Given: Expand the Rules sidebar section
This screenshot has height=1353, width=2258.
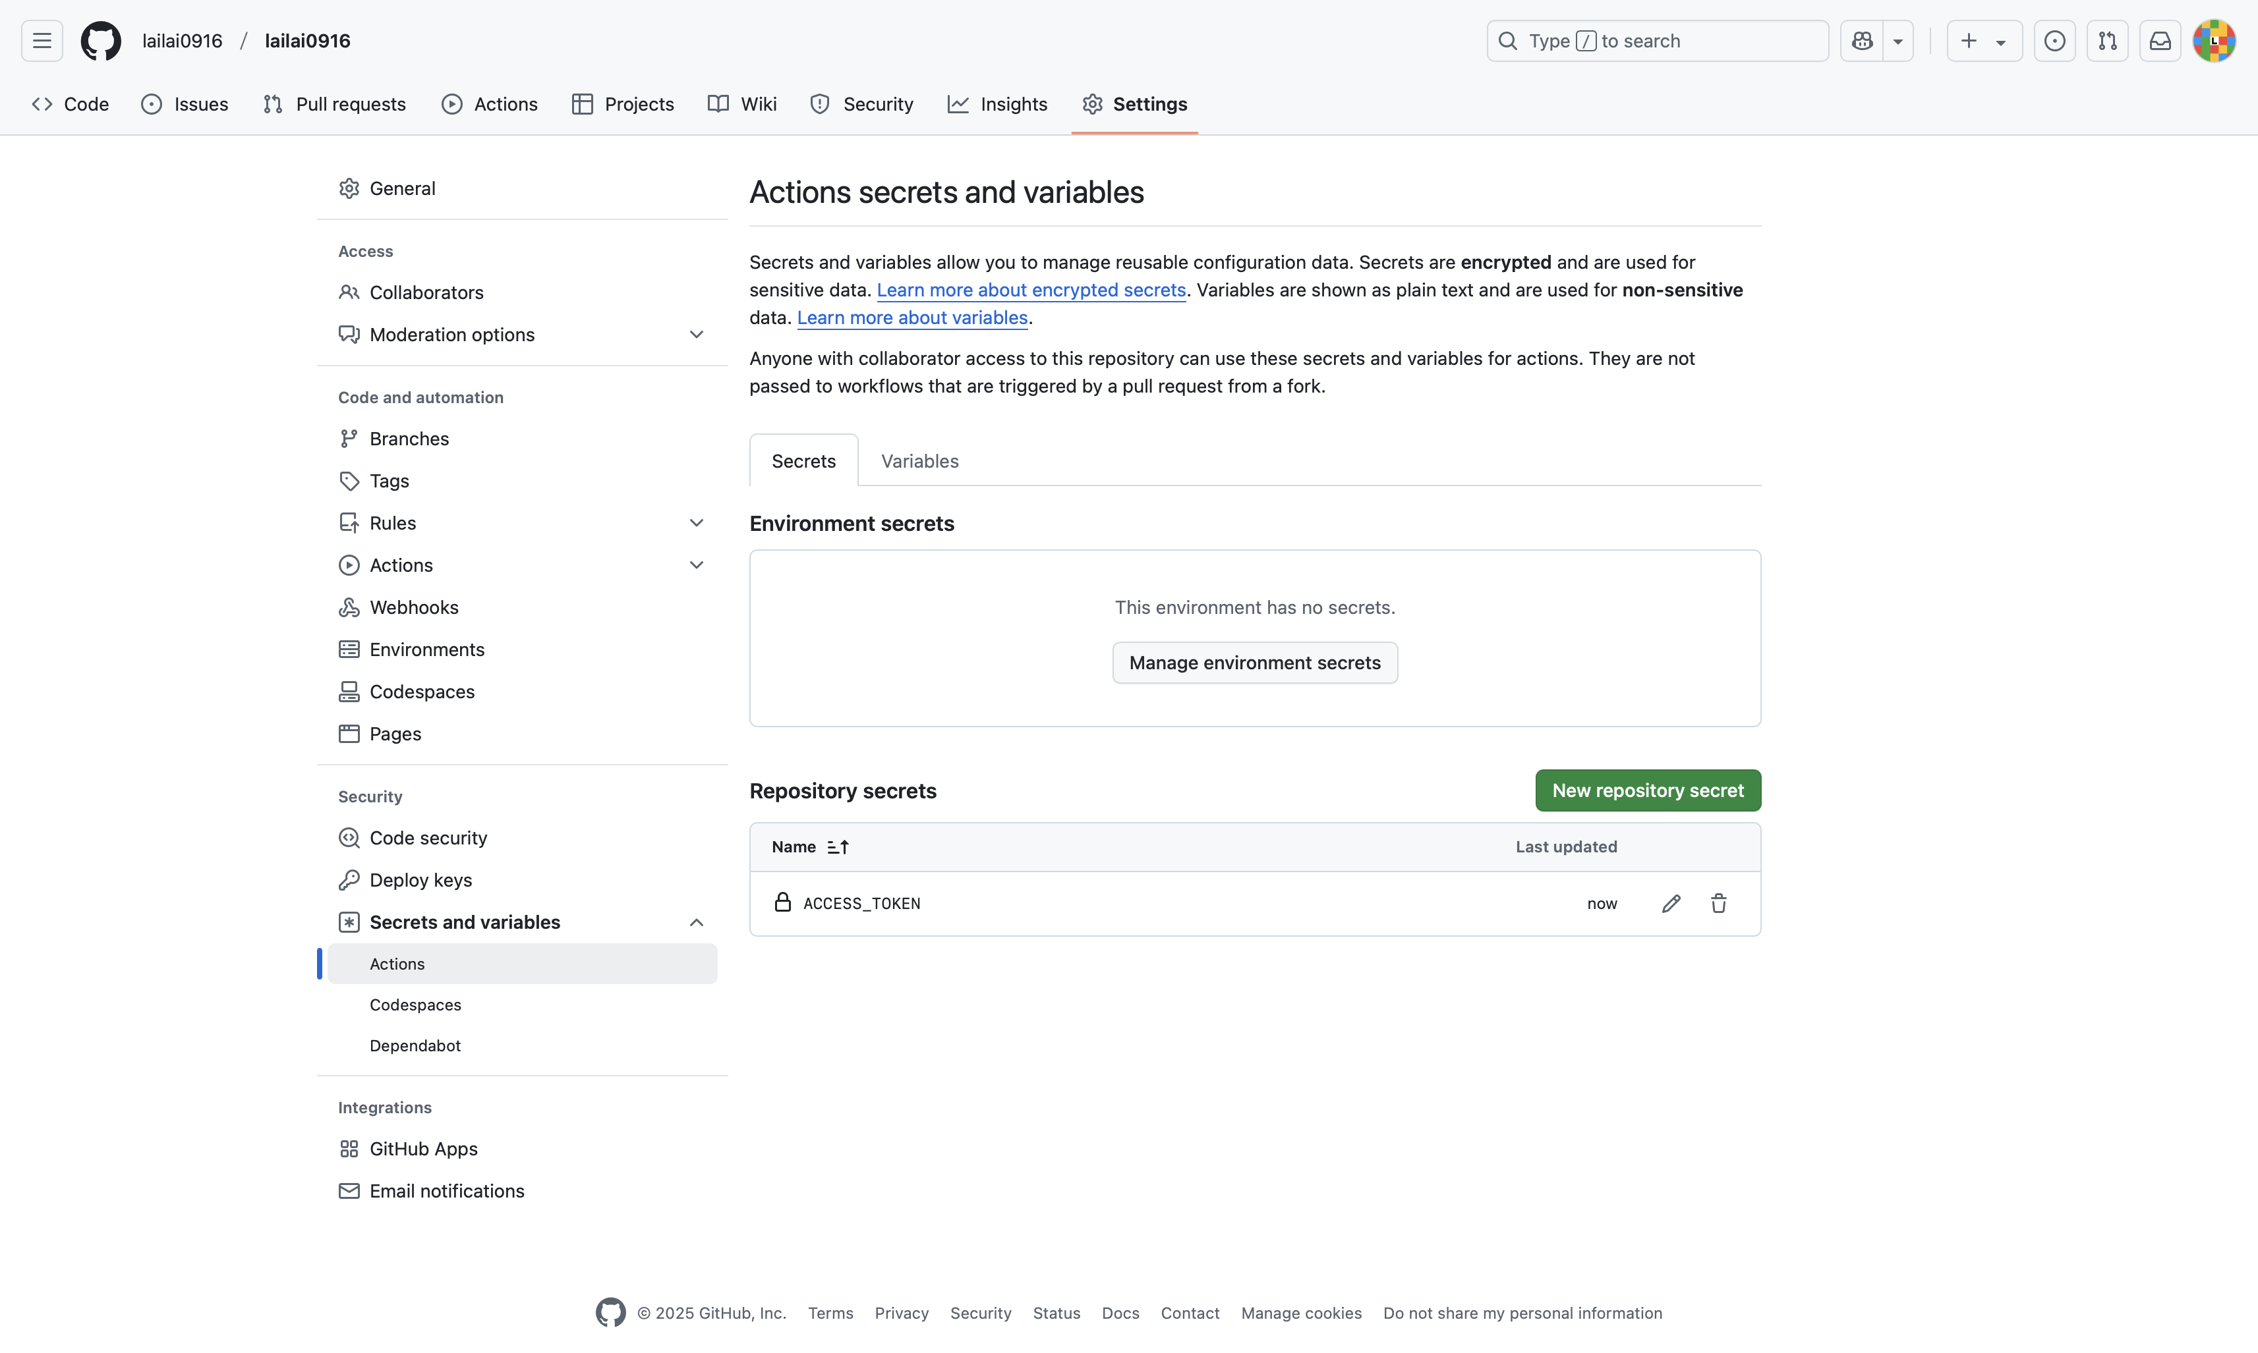Looking at the screenshot, I should pyautogui.click(x=696, y=523).
